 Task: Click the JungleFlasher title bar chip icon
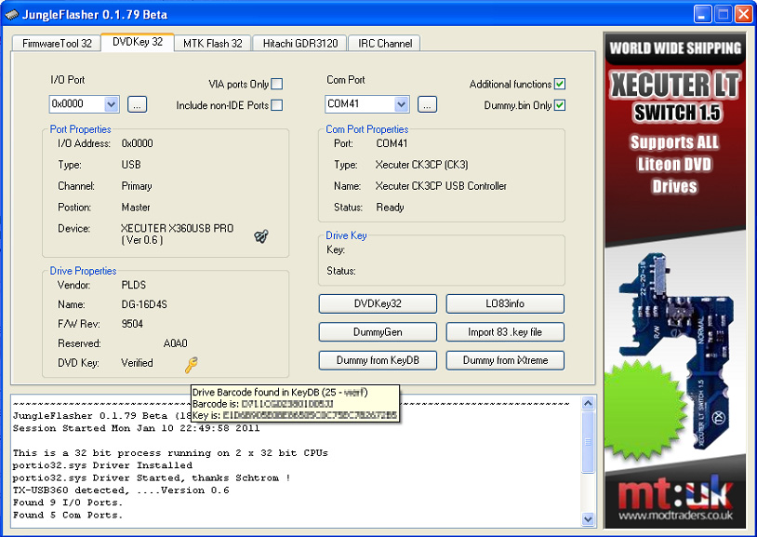coord(12,15)
